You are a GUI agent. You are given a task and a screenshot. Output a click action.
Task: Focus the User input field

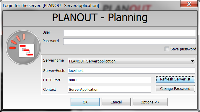(x=129, y=33)
